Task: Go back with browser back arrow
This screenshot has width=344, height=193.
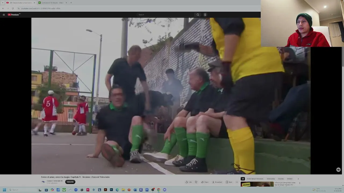Action: click(x=3, y=8)
